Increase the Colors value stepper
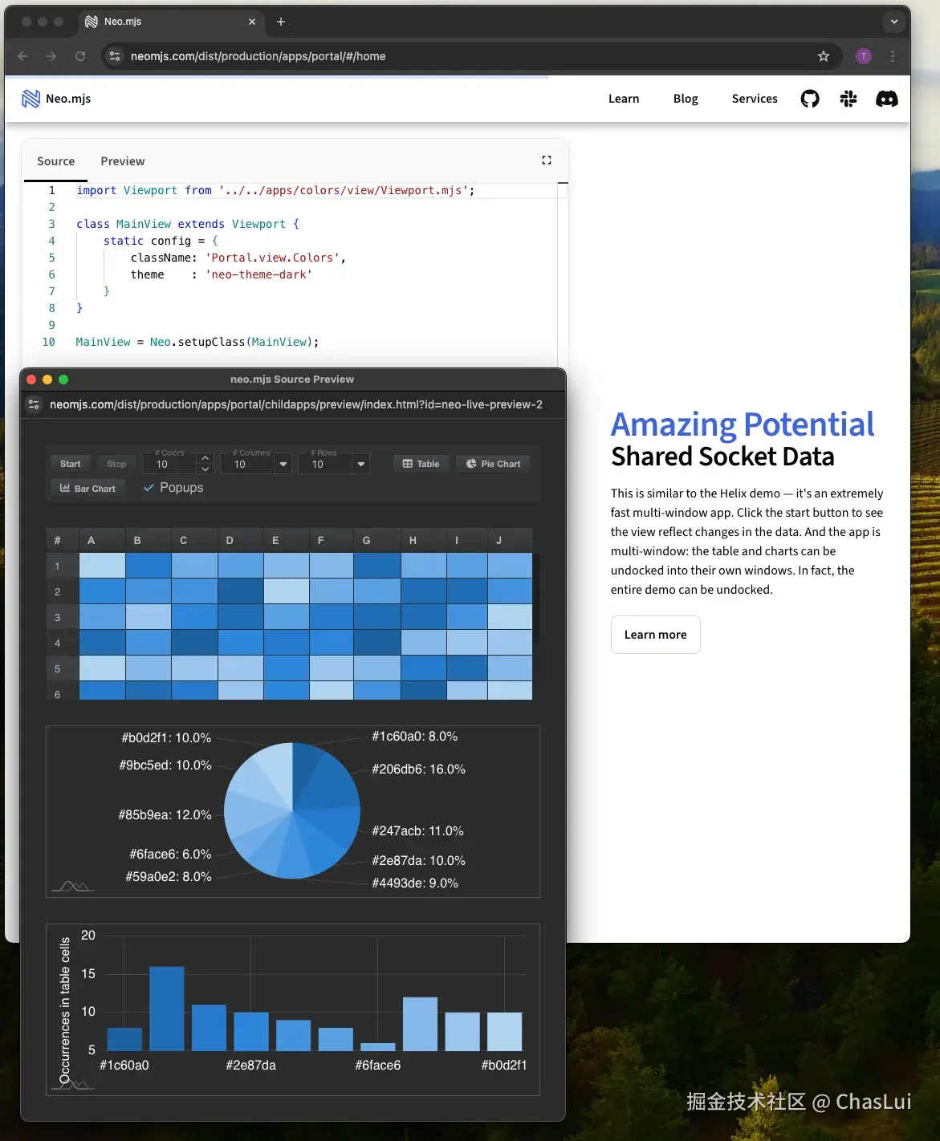Screen dimensions: 940x1141 (205, 458)
